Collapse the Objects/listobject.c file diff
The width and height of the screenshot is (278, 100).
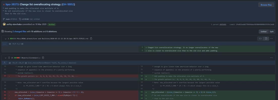point(6,58)
